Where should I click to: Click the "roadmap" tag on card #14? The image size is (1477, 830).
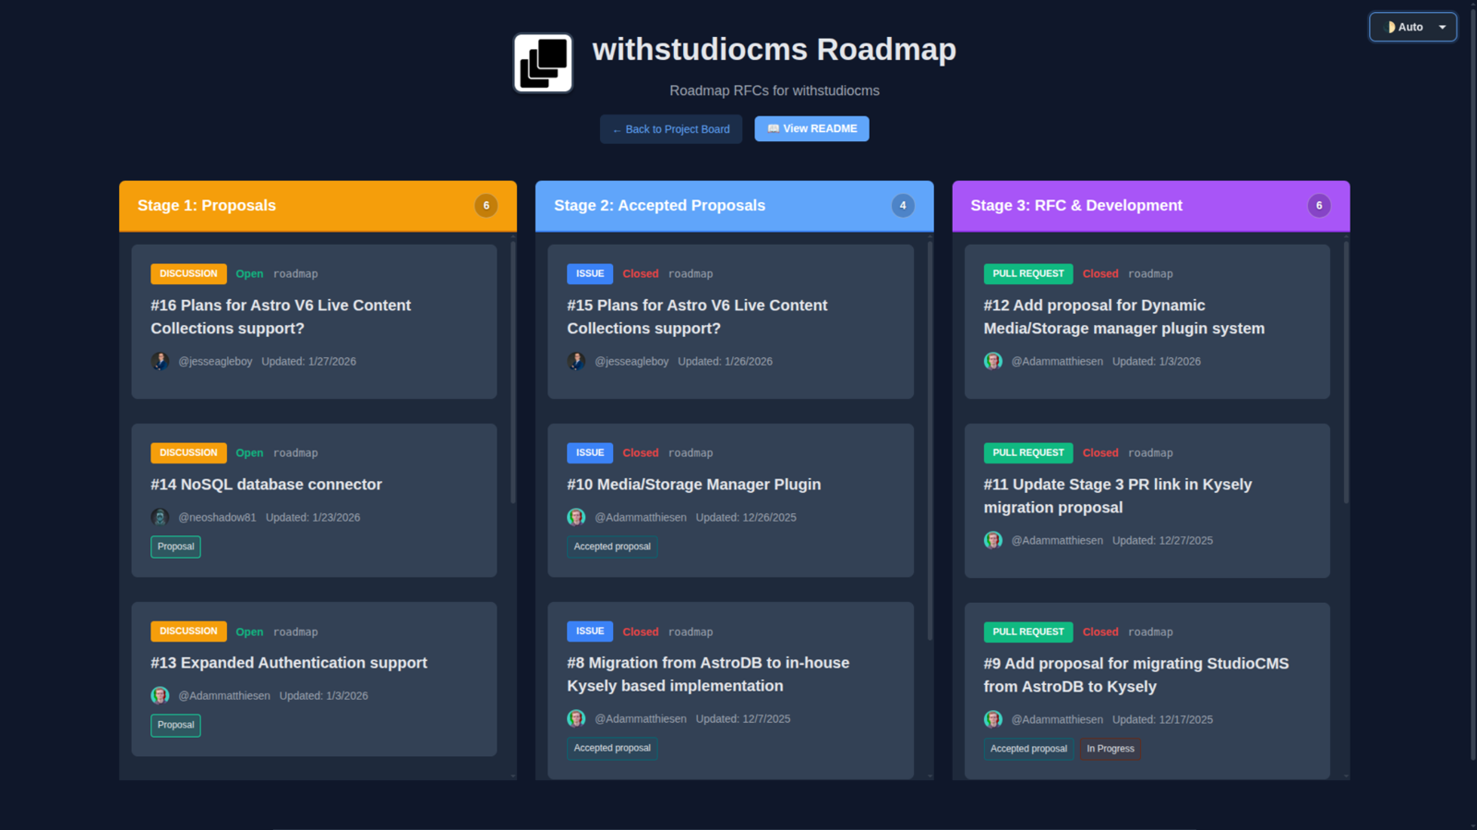295,453
